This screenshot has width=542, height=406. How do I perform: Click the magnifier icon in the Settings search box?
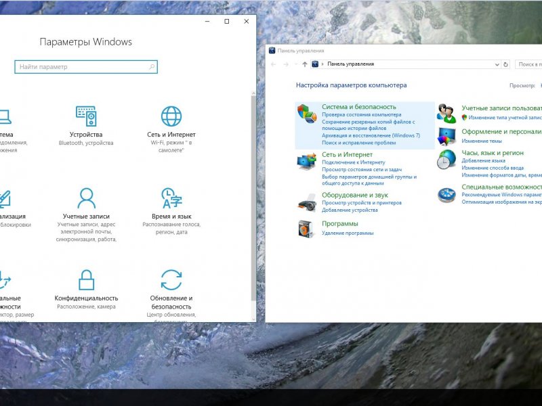coord(152,66)
